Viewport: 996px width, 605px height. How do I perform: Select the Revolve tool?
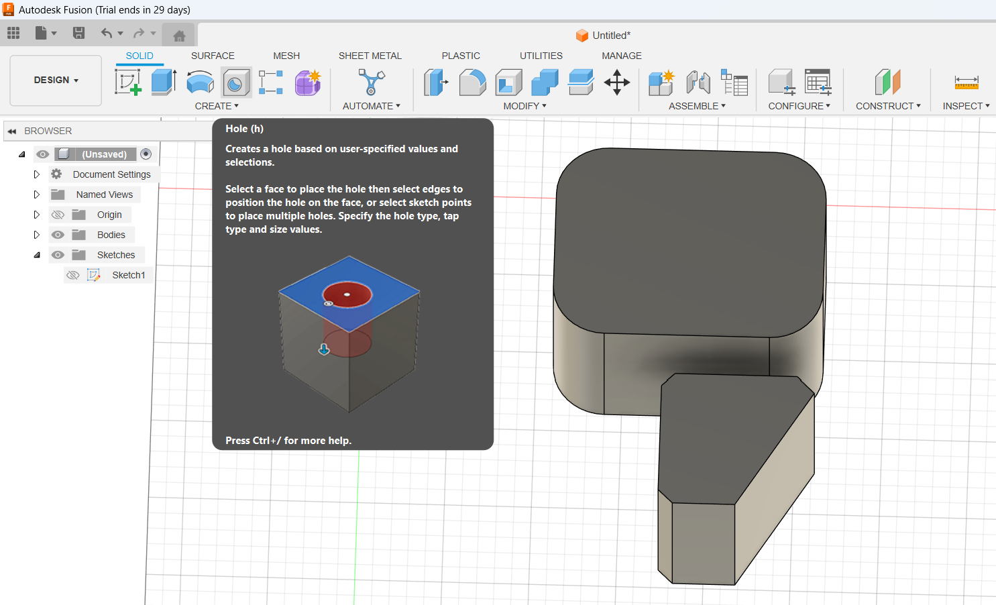click(x=200, y=82)
